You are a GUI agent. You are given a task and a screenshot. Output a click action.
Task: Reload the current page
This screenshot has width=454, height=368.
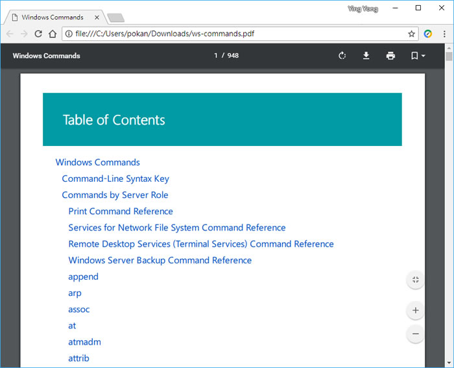click(x=38, y=34)
